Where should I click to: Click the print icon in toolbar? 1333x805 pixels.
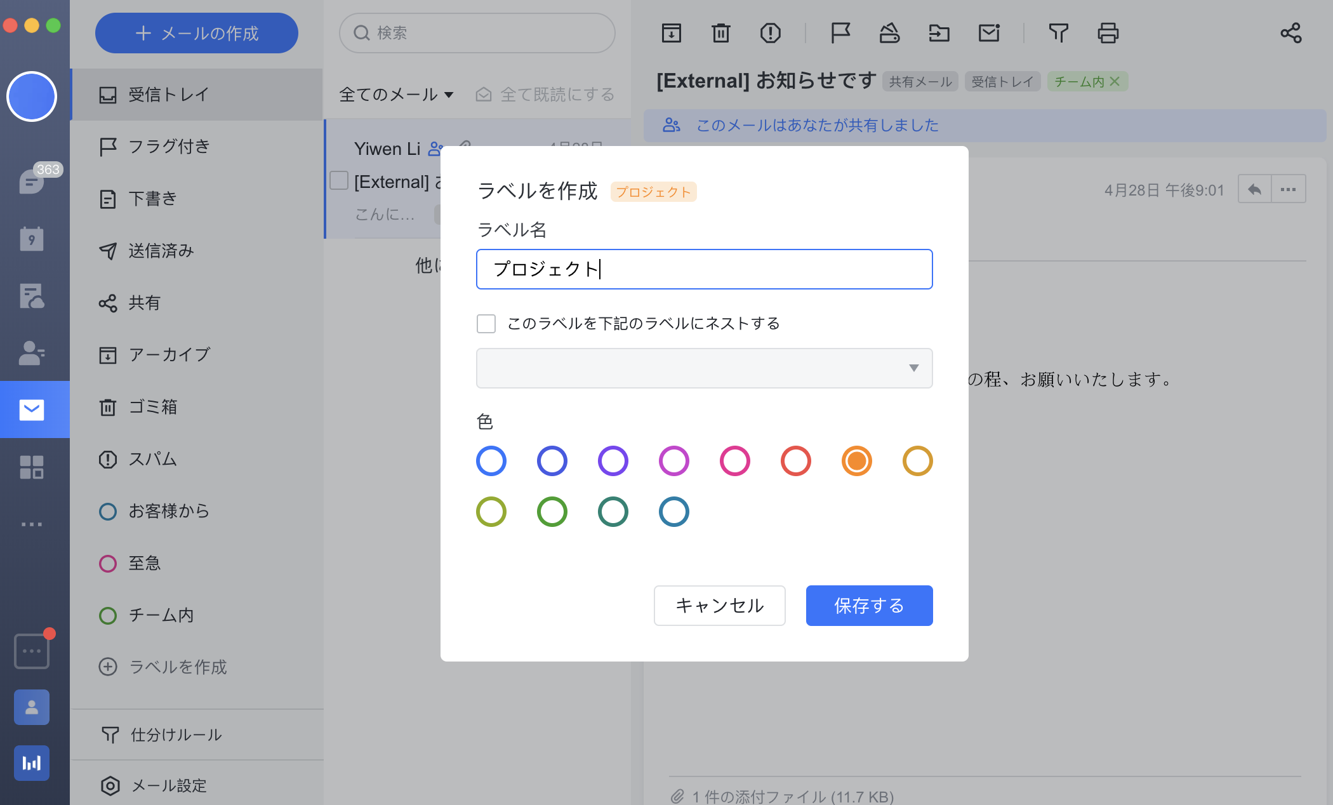point(1108,33)
